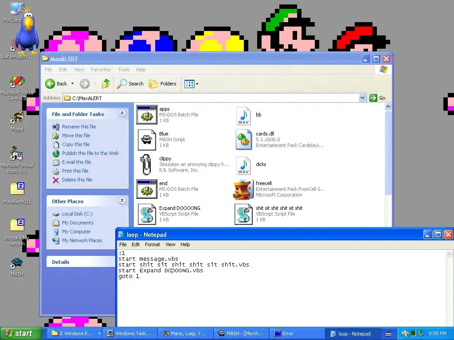This screenshot has width=454, height=340.
Task: Click the scroll up arrow in file list
Action: 388,106
